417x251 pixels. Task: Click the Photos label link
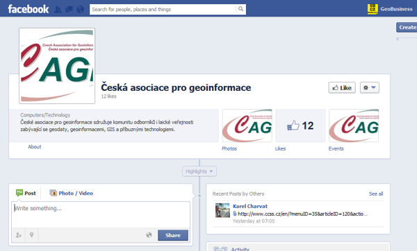tap(229, 148)
